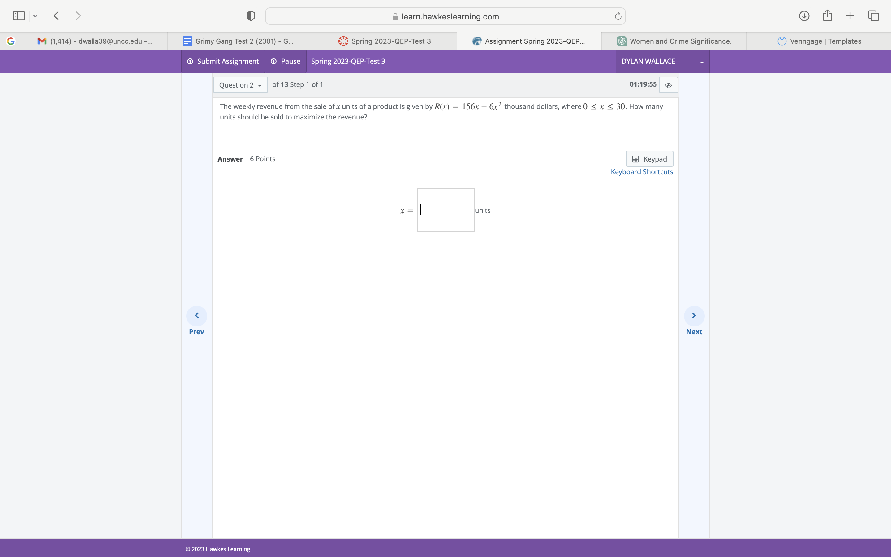Click Submit Assignment
The width and height of the screenshot is (891, 557).
[x=223, y=61]
